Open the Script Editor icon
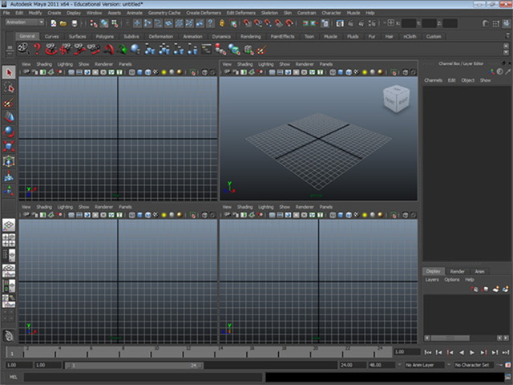This screenshot has width=513, height=385. coord(508,378)
